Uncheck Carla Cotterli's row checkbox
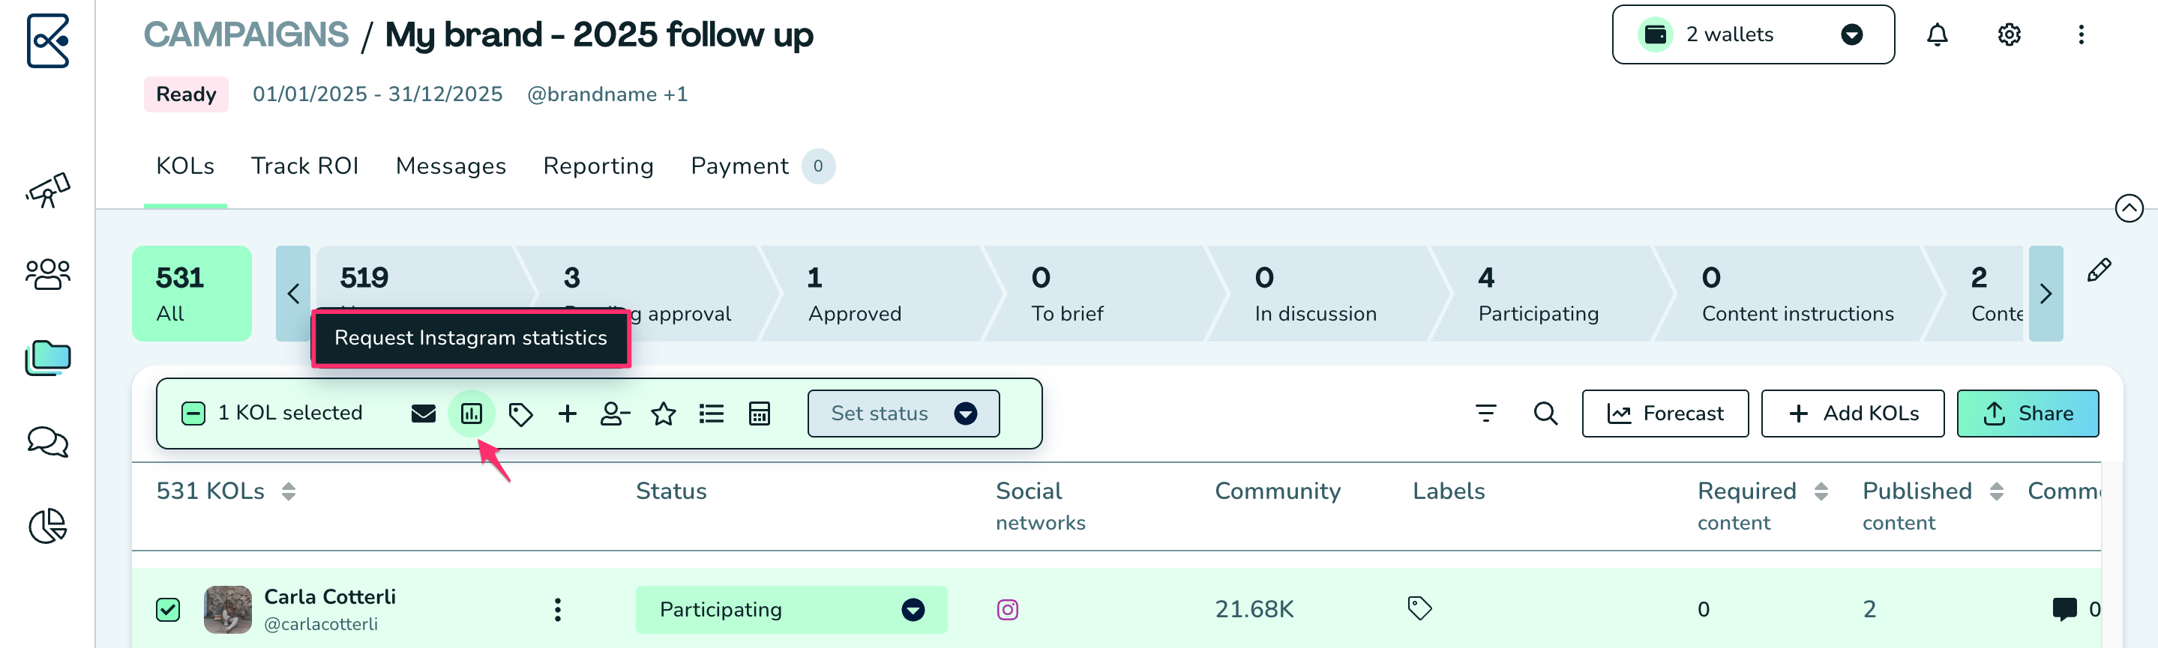This screenshot has height=648, width=2158. pyautogui.click(x=169, y=610)
